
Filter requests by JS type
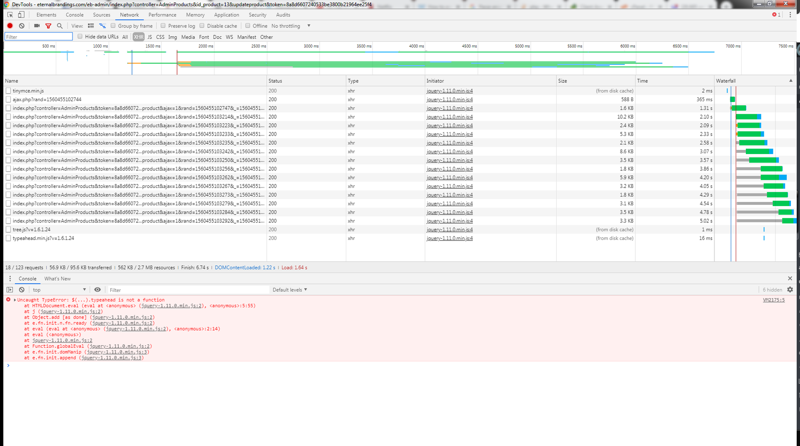pos(150,37)
